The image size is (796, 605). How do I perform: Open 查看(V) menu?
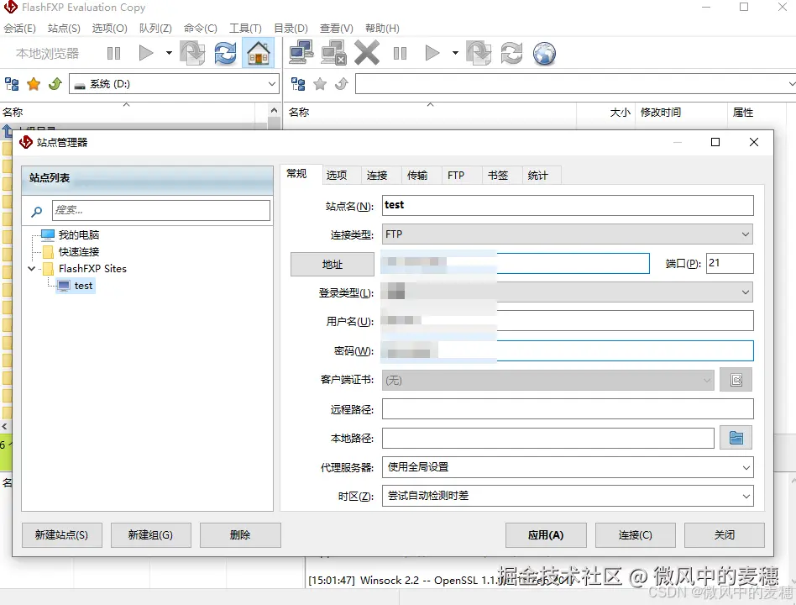(336, 29)
